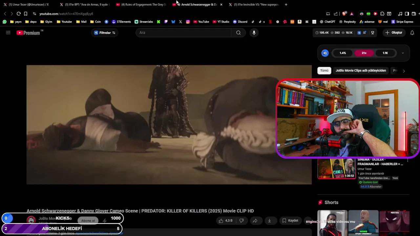Click the search magnifier button
The image size is (420, 236).
(x=238, y=32)
